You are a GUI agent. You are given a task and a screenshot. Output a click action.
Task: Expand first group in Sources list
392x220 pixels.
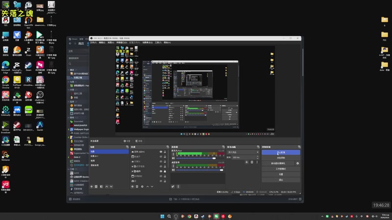(x=132, y=166)
